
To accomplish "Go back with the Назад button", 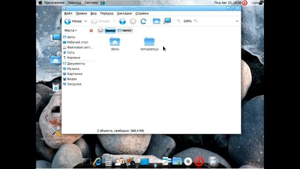I will pyautogui.click(x=73, y=21).
